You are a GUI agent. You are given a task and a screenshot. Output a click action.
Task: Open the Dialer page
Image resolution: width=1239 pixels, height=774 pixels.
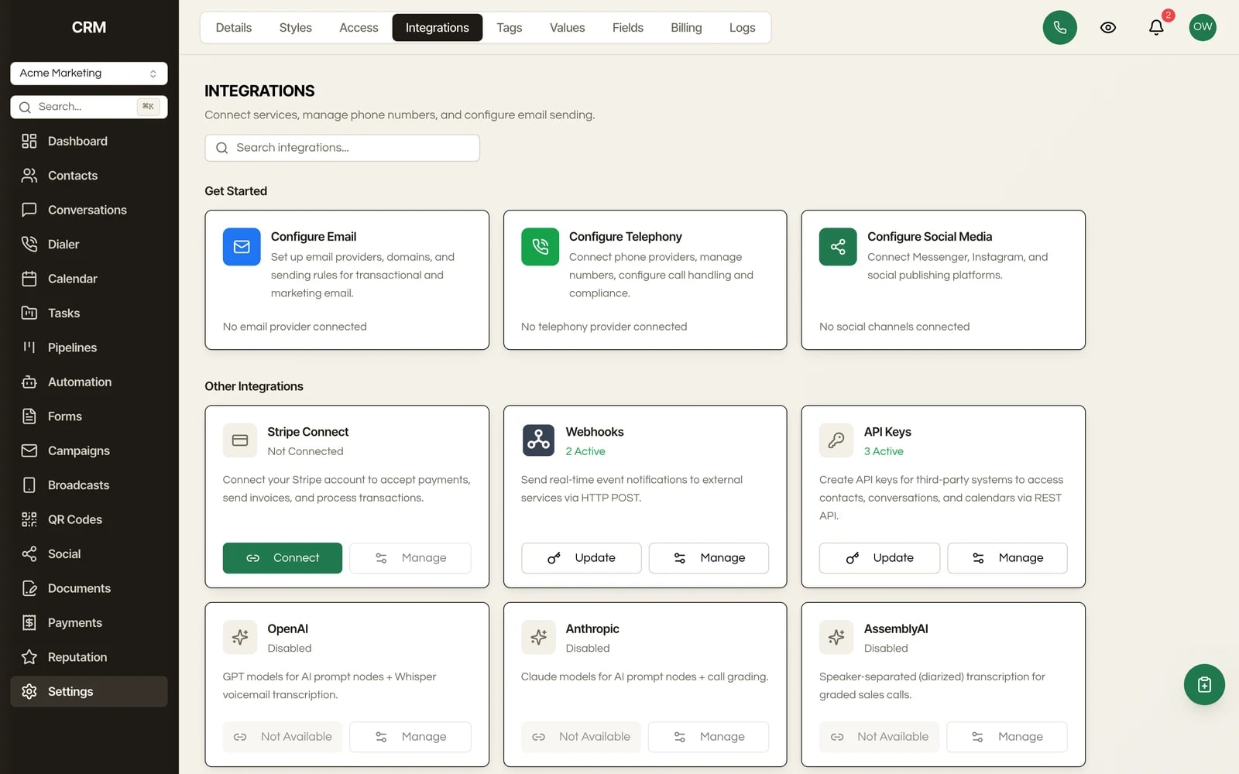click(89, 245)
